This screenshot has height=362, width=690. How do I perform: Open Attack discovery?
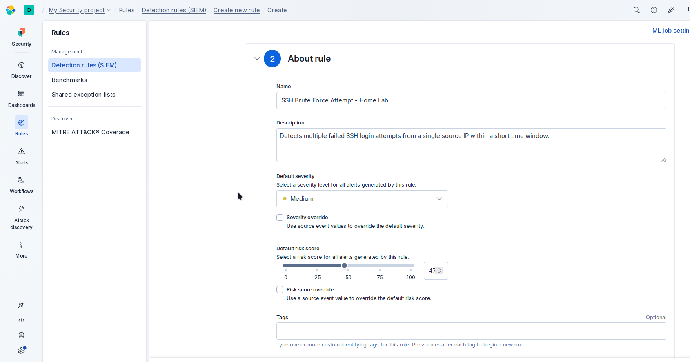(21, 209)
